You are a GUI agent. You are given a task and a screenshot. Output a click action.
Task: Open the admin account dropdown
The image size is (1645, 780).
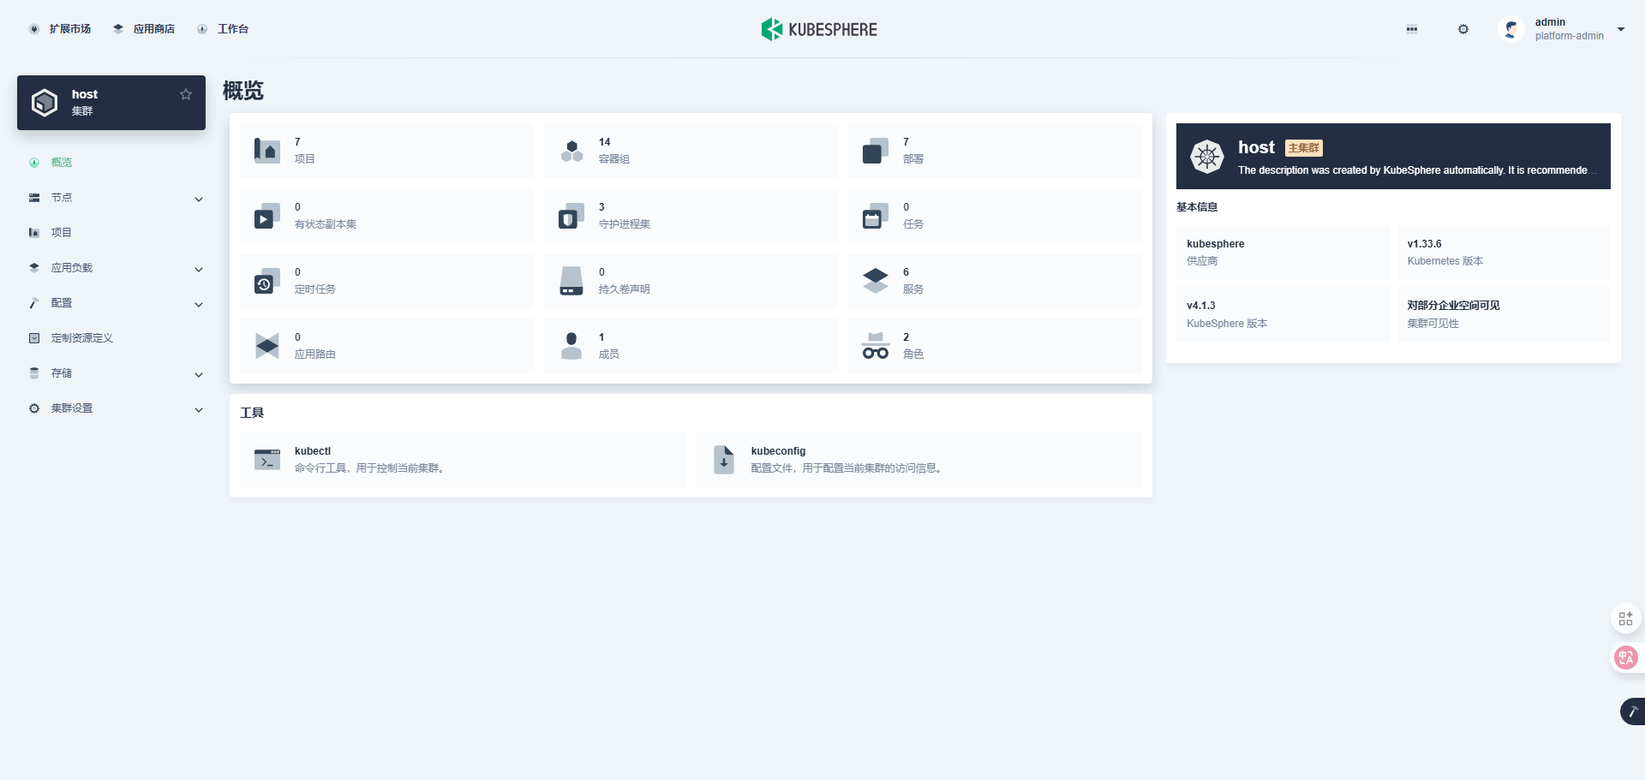coord(1562,29)
